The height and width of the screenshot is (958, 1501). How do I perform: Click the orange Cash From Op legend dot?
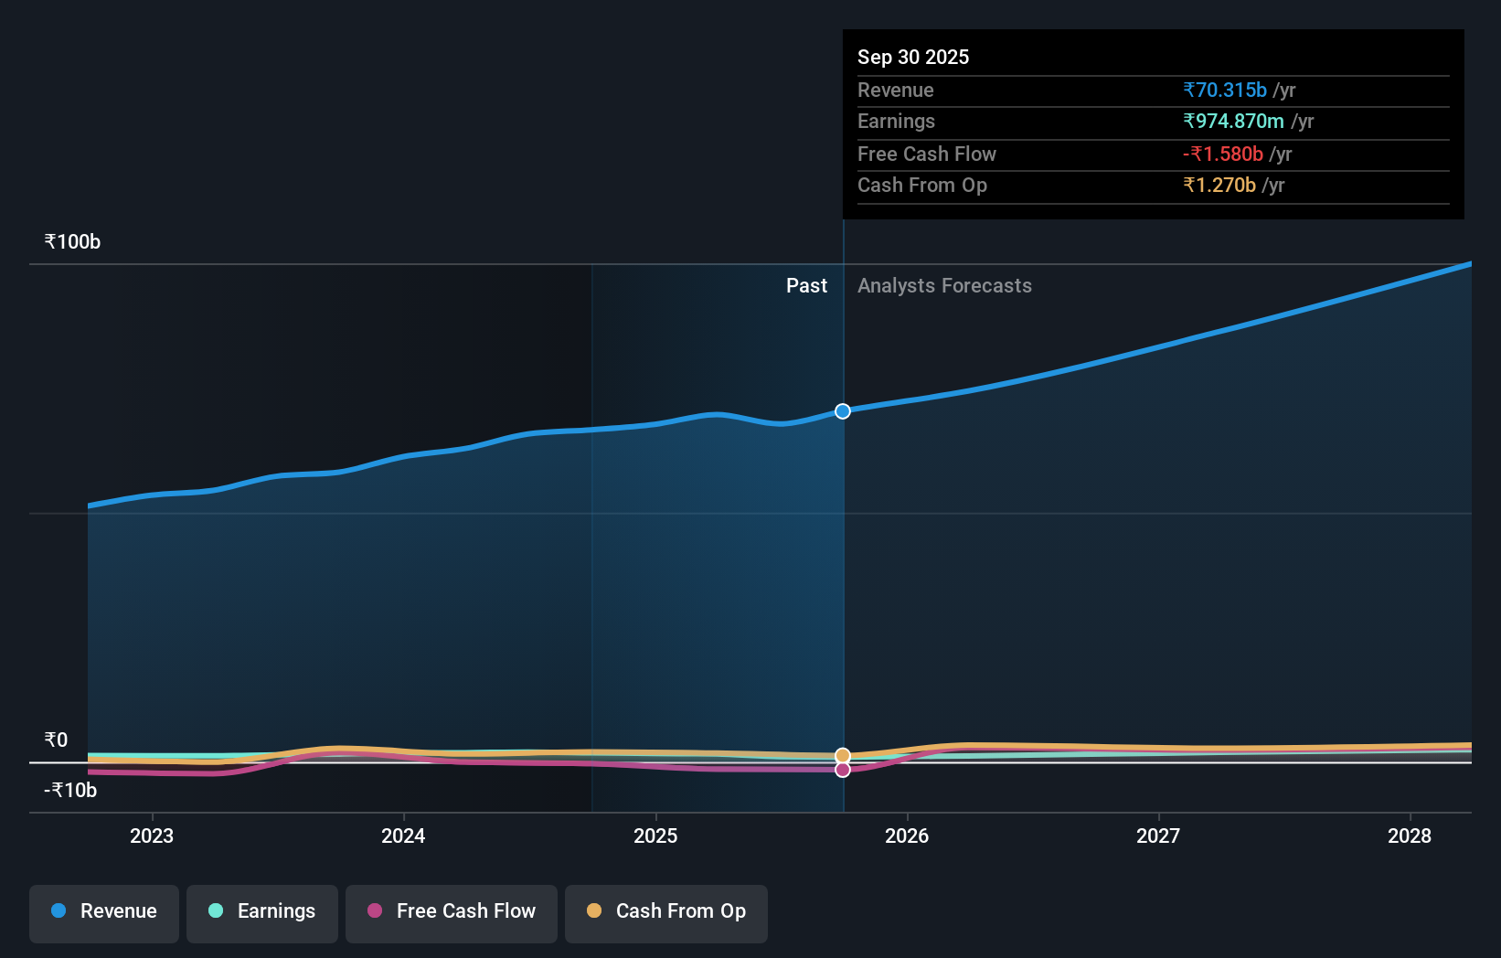(595, 911)
